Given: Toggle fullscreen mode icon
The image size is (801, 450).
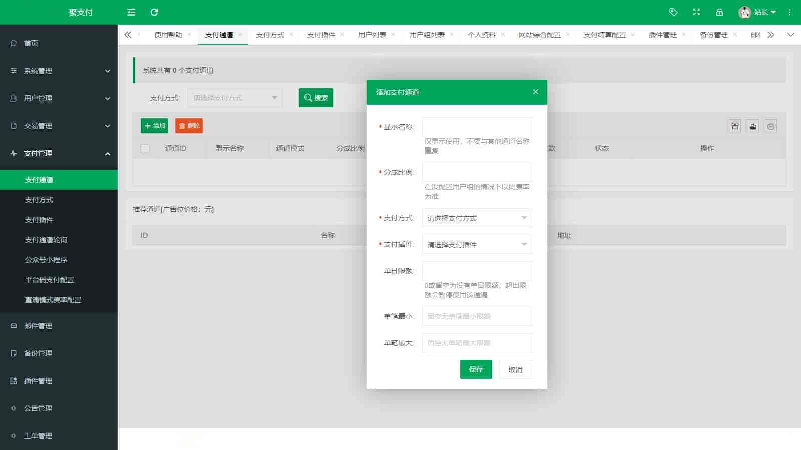Looking at the screenshot, I should click(696, 12).
